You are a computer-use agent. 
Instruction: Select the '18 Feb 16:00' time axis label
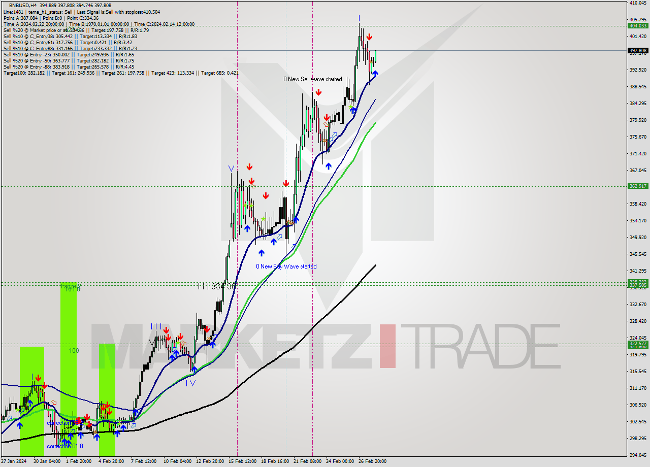tap(275, 461)
